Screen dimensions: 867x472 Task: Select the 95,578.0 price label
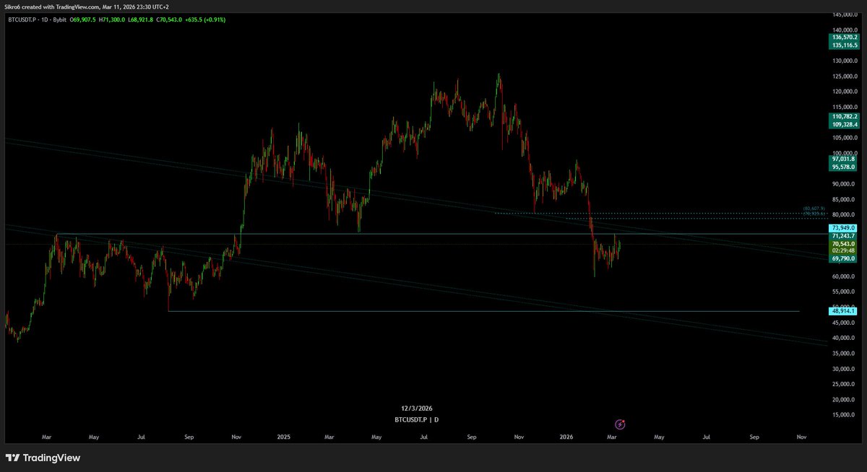(x=844, y=167)
